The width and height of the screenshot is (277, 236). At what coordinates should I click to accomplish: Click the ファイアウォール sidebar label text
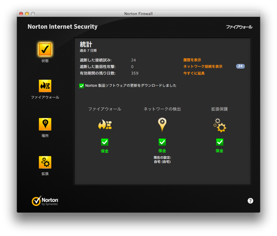tap(45, 97)
